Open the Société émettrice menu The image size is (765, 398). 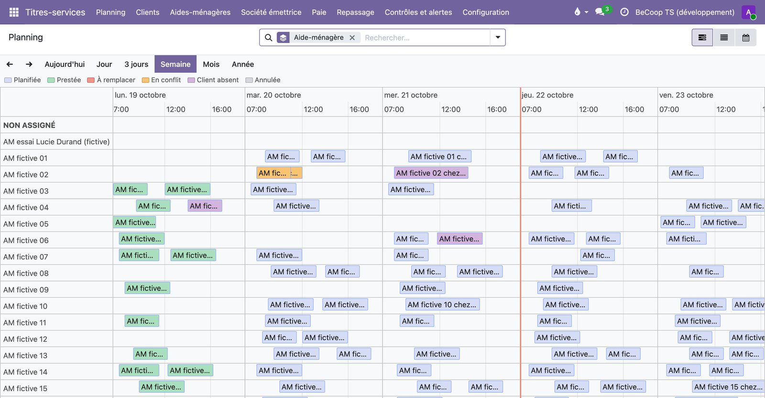pos(271,12)
